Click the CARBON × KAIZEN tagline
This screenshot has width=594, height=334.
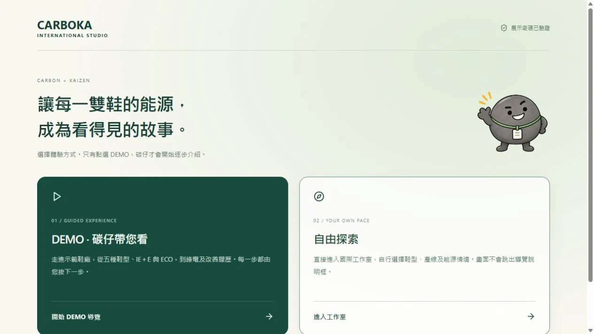[x=63, y=81]
